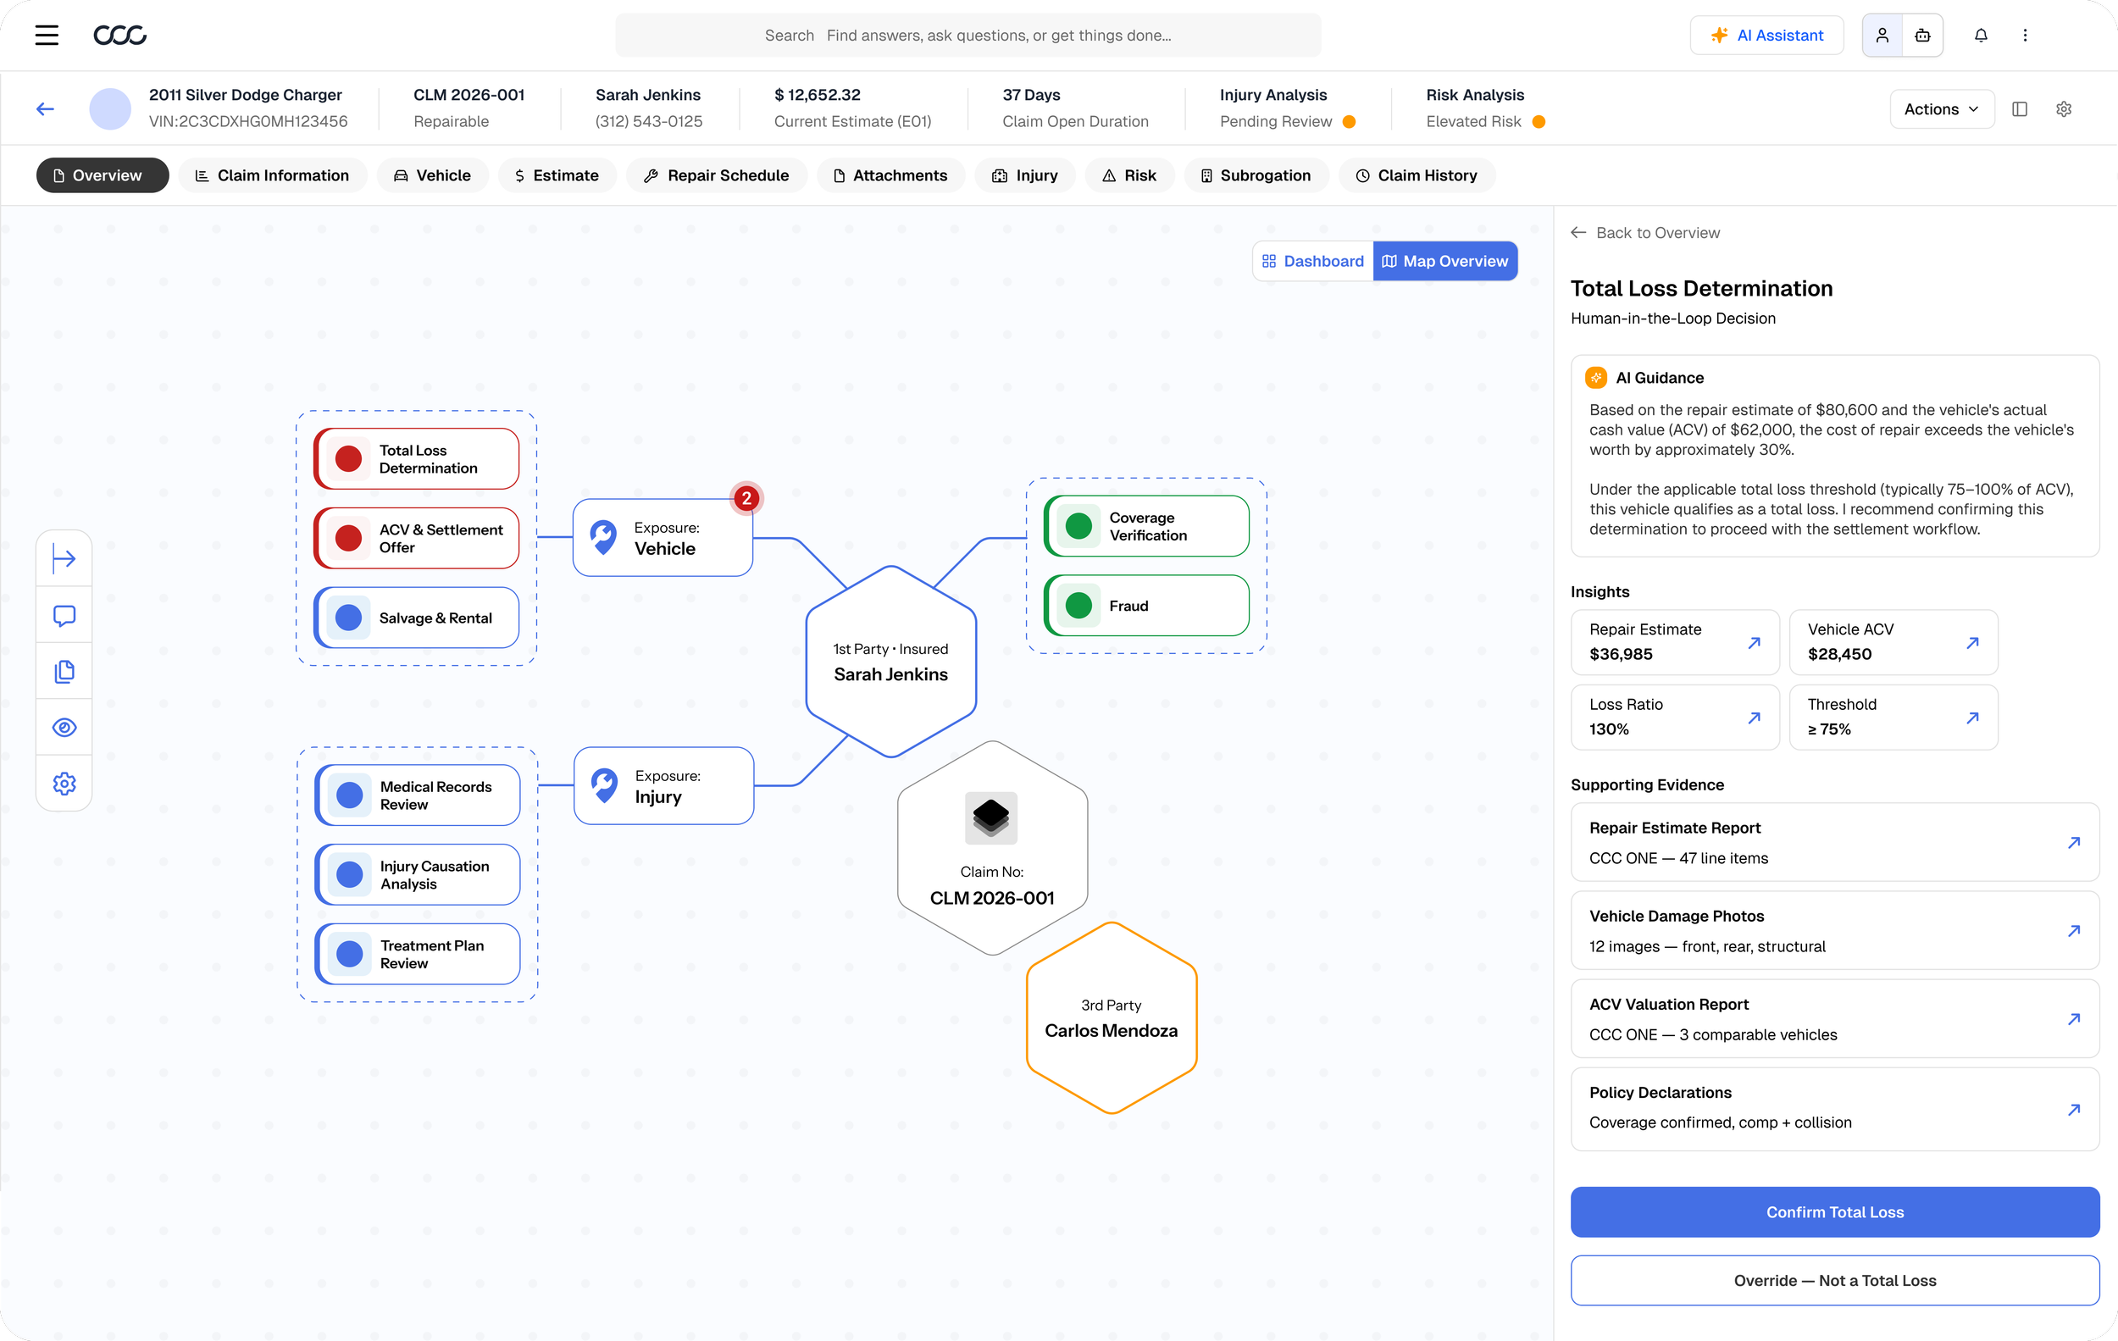Expand the Actions dropdown
The width and height of the screenshot is (2118, 1341).
(x=1941, y=109)
